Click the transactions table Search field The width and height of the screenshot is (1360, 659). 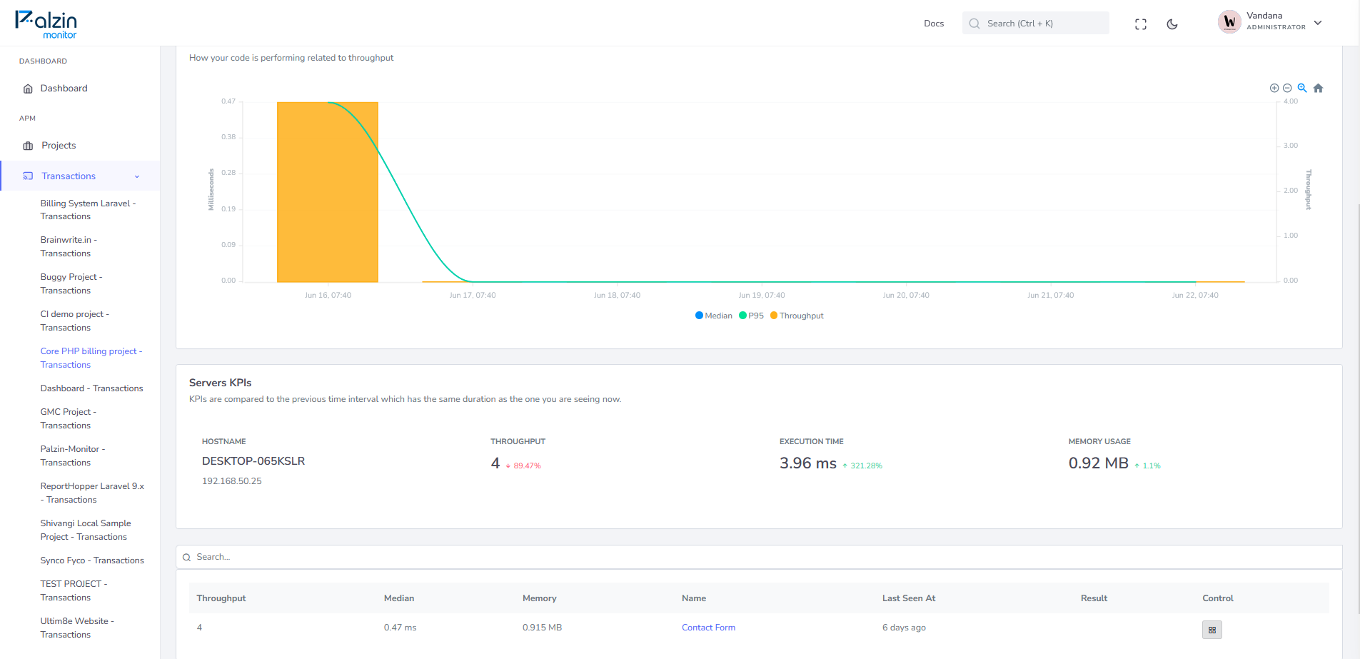tap(759, 557)
